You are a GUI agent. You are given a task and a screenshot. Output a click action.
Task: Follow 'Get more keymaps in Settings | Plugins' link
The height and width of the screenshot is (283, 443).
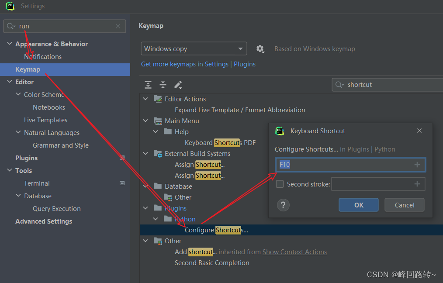[x=198, y=64]
